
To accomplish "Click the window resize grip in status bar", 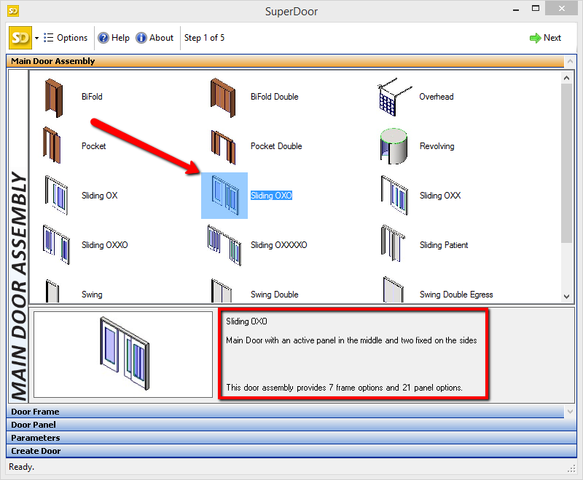I will pos(571,469).
